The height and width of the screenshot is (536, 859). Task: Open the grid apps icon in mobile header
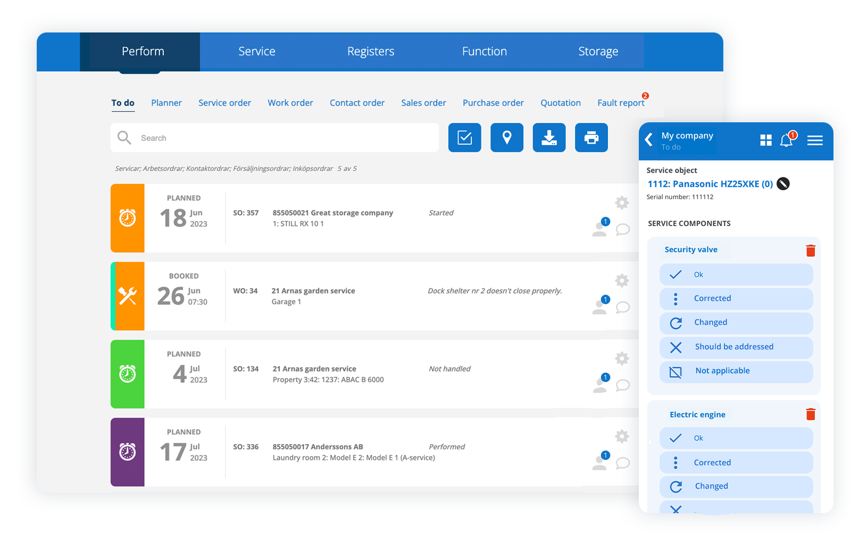pyautogui.click(x=765, y=140)
